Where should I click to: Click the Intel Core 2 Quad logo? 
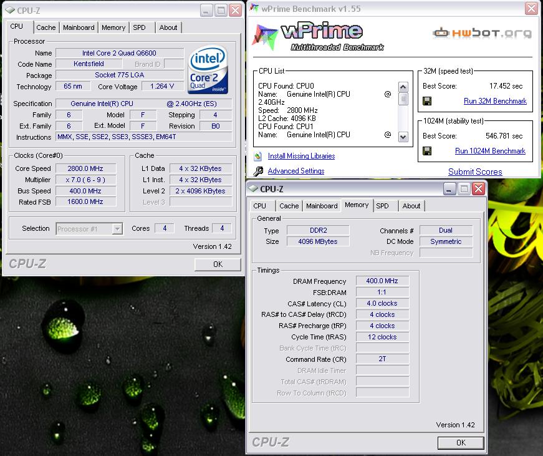tap(208, 70)
